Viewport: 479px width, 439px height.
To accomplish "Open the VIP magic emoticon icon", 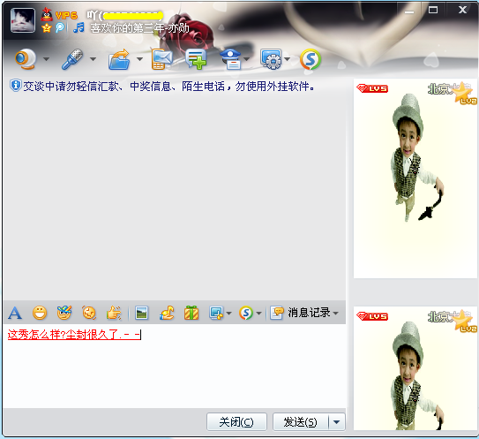I will click(x=64, y=313).
